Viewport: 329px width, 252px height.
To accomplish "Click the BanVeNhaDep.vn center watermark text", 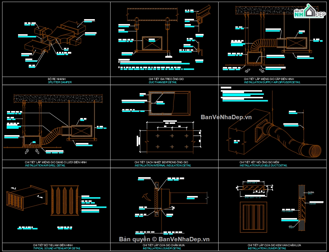I will (226, 117).
